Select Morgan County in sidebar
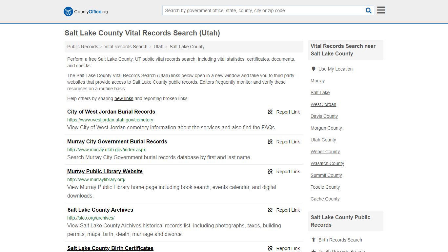The image size is (448, 252). pos(326,128)
